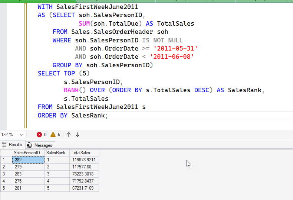Click the SalesRank column header
Viewport: 293px width, 200px height.
(57, 153)
